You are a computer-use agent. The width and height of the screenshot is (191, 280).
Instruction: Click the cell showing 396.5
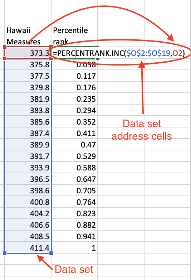(28, 179)
